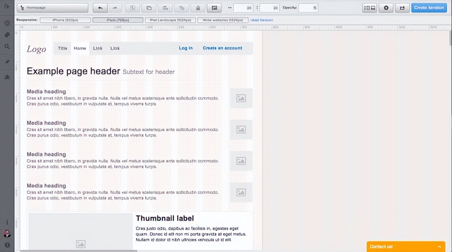The image size is (452, 252).
Task: Expand the left sidebar panel arrow
Action: coord(7,7)
